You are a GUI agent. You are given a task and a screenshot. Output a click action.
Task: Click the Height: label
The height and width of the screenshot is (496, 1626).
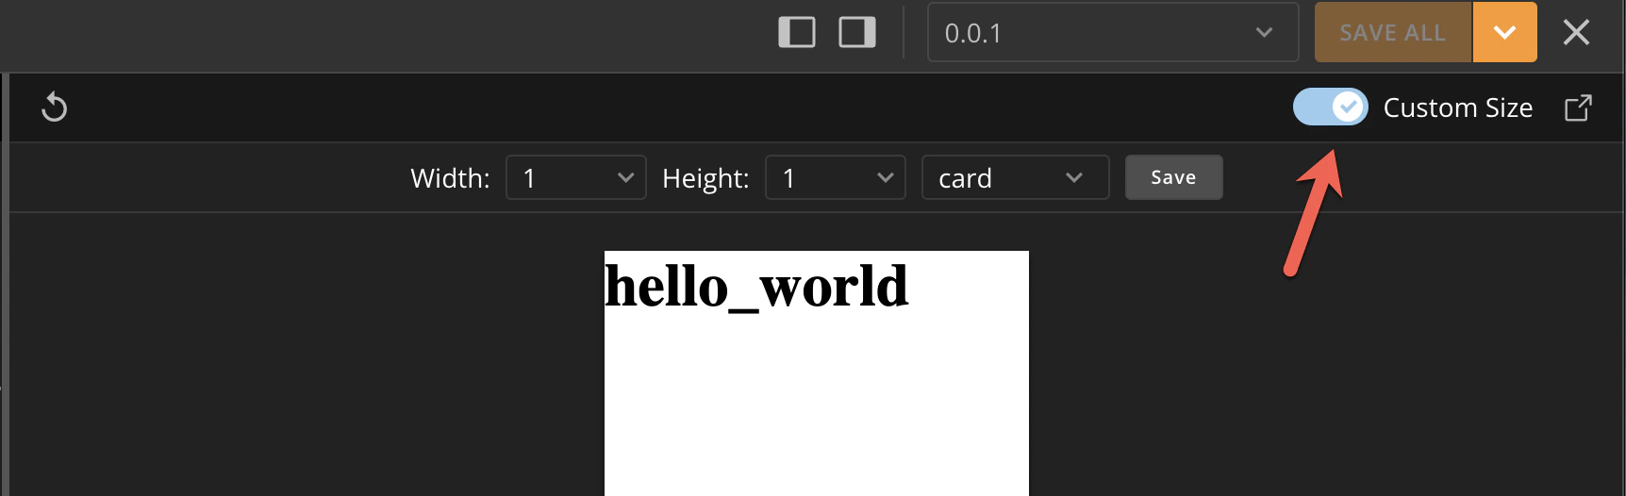tap(705, 178)
